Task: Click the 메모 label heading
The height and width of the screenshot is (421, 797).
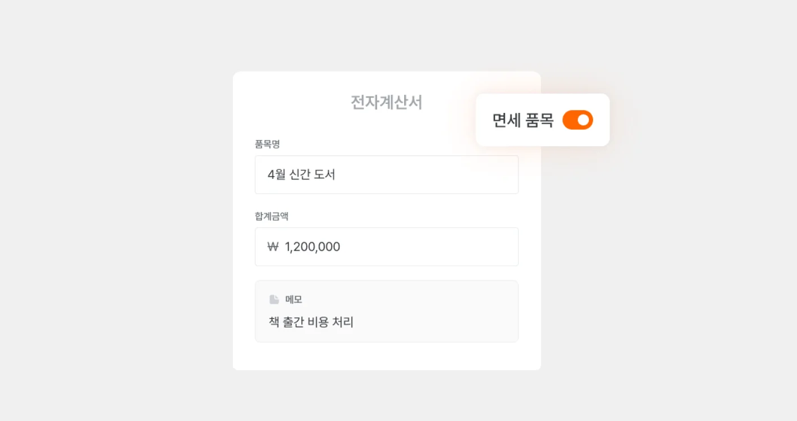Action: click(x=294, y=299)
